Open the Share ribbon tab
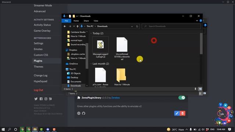 [86, 21]
